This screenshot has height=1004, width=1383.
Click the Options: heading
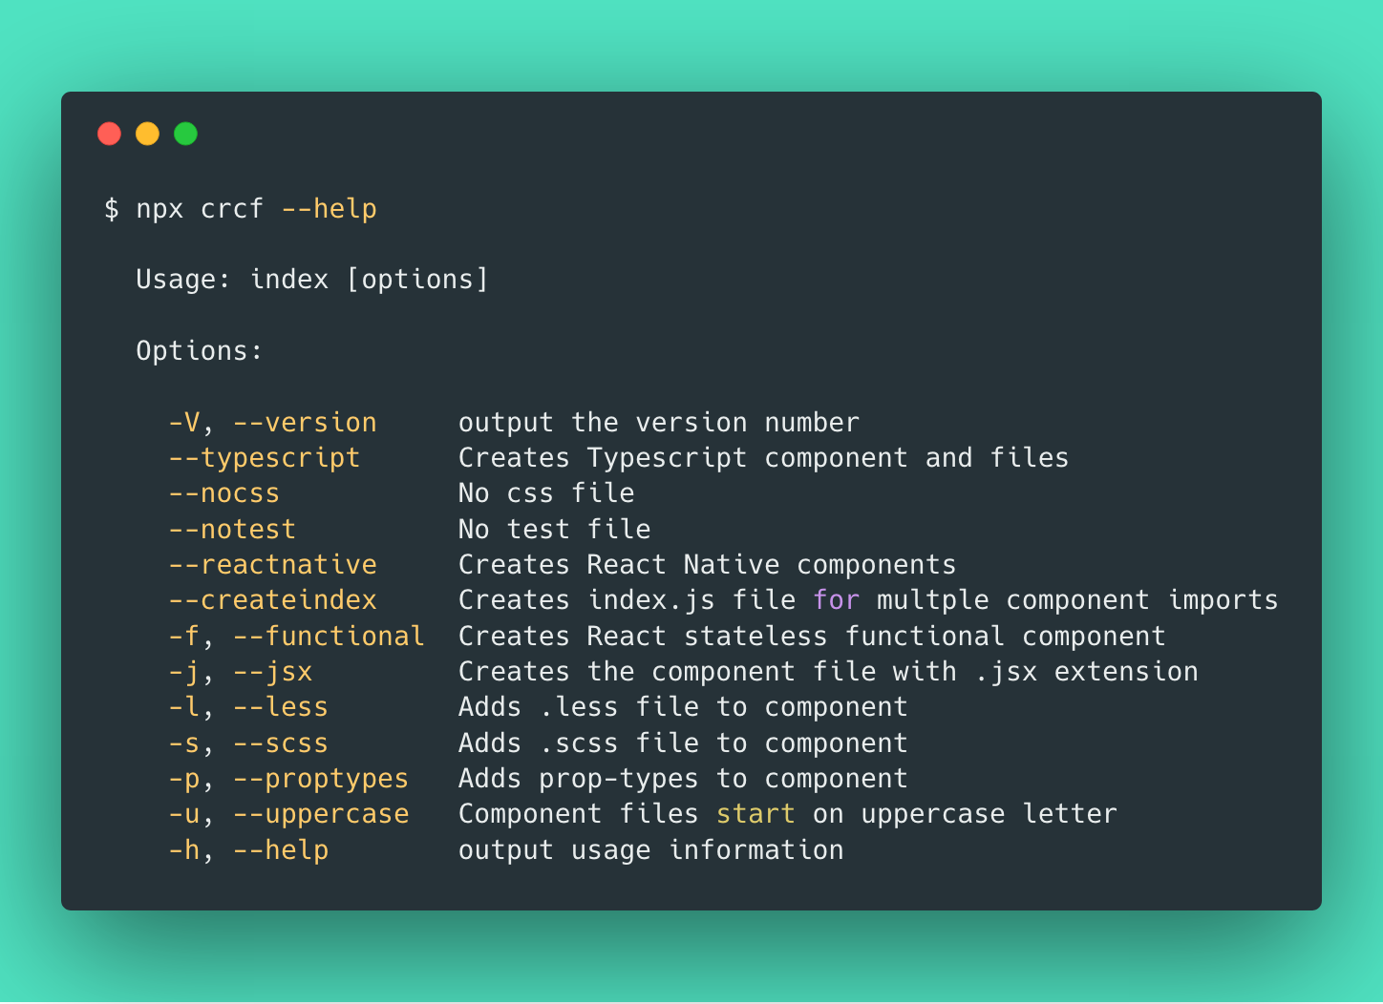199,351
